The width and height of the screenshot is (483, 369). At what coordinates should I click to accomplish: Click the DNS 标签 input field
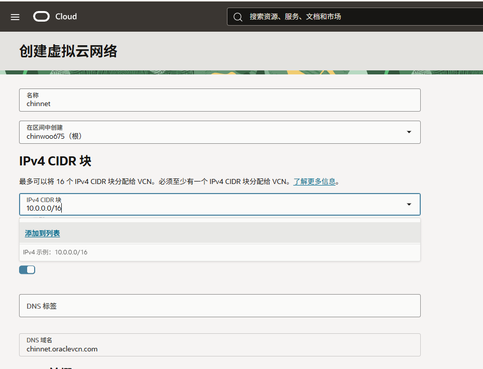[x=219, y=306]
